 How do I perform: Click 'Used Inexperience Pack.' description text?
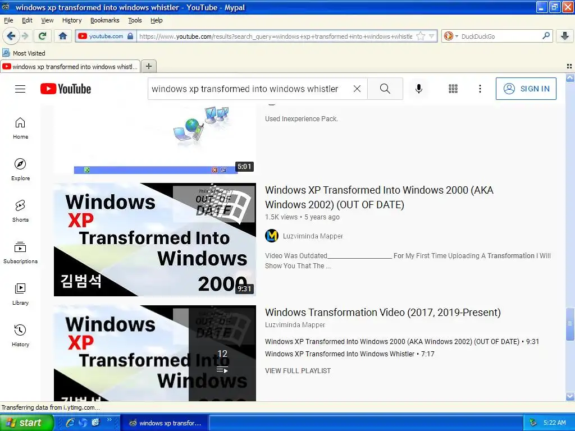tap(302, 119)
